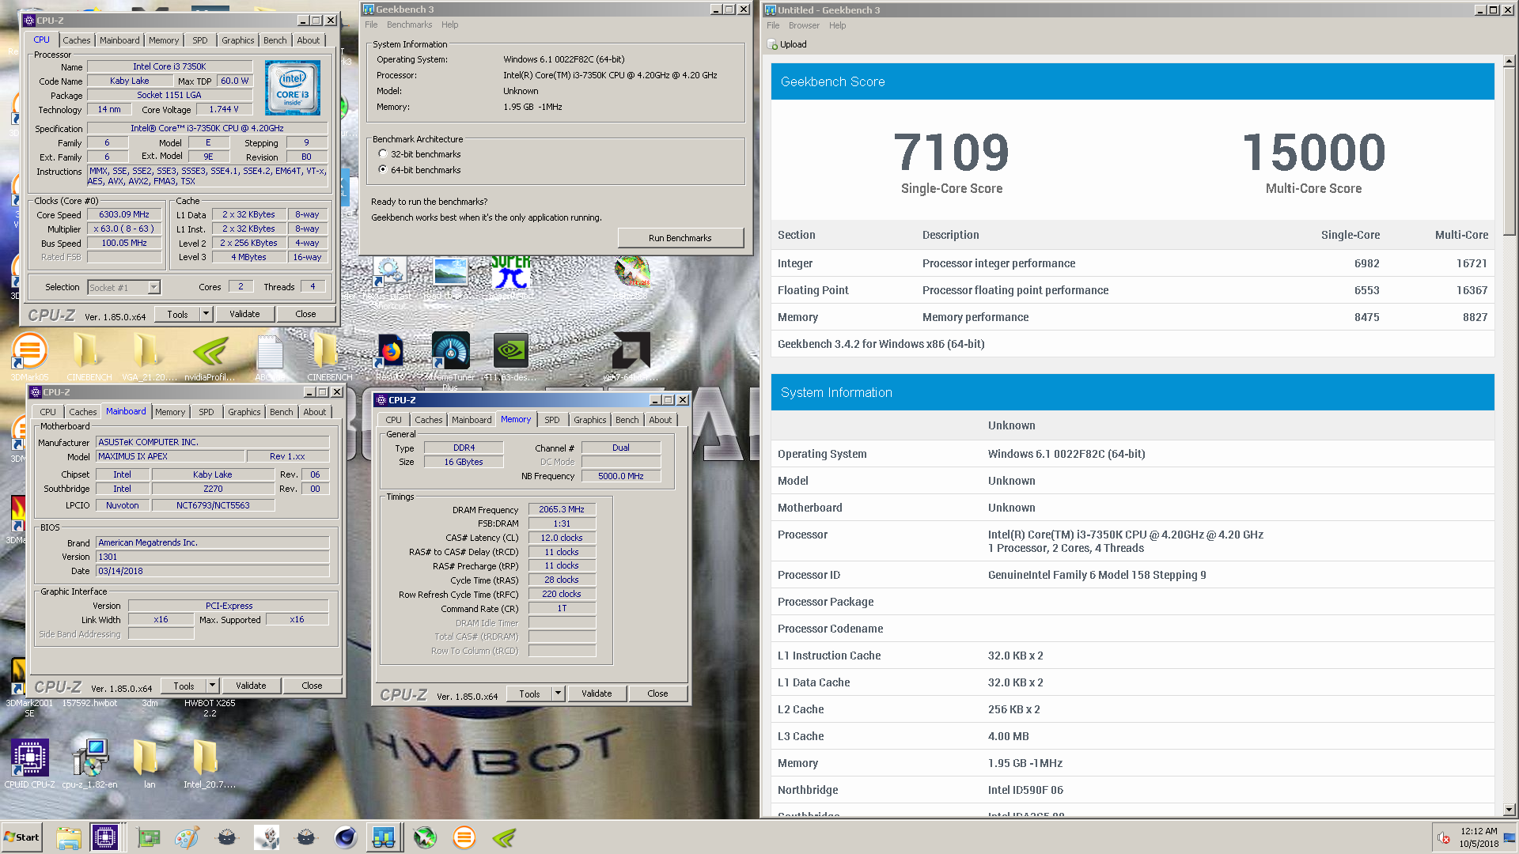Screen dimensions: 1519x854
Task: Click the Upload icon in Geekbench results
Action: pyautogui.click(x=773, y=45)
